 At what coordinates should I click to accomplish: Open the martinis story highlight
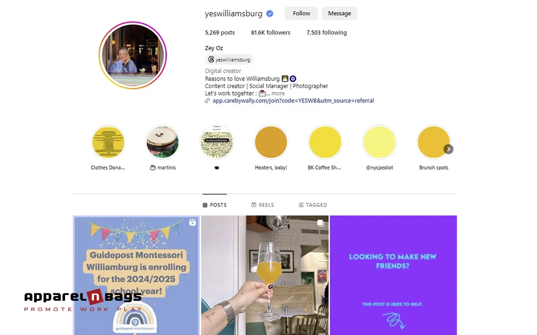[x=162, y=142]
